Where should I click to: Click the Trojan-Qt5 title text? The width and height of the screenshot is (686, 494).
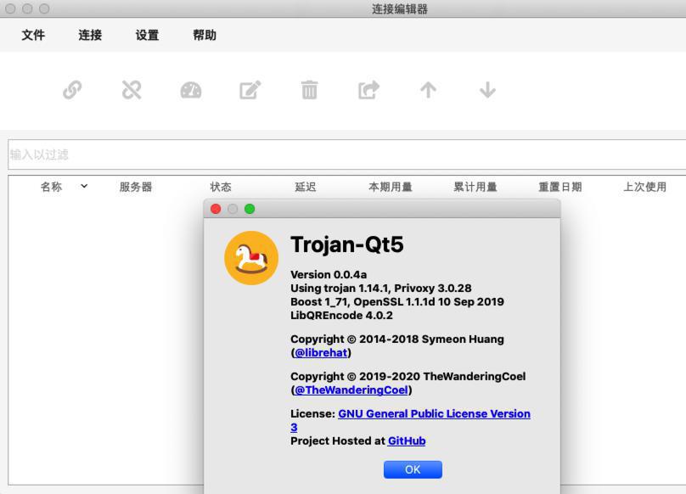pos(347,244)
